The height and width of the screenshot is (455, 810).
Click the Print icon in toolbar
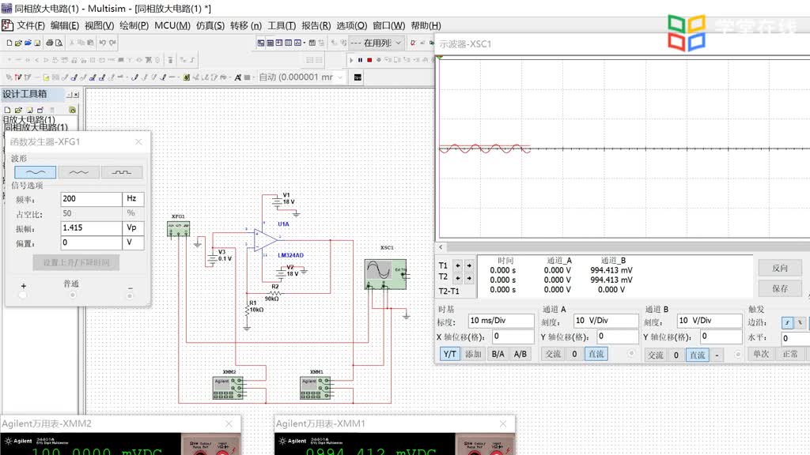tap(50, 43)
